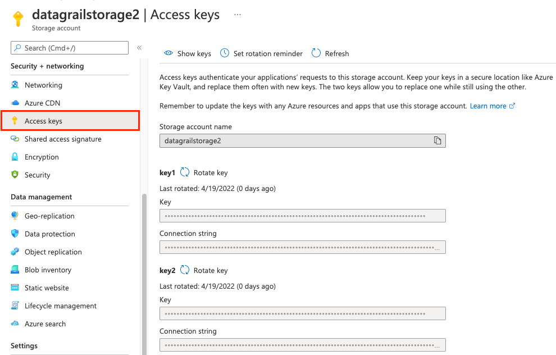Click the Data management section heading
The image size is (556, 355).
(x=41, y=197)
